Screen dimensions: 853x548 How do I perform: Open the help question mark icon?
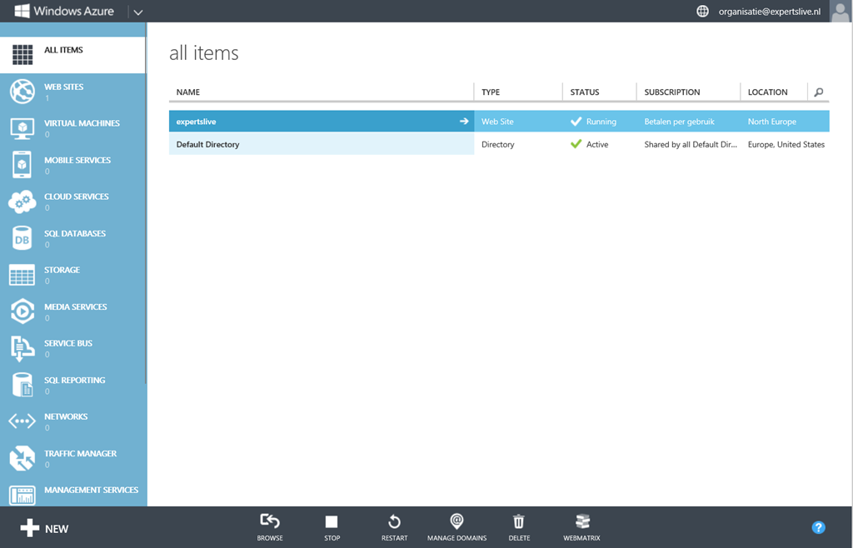click(x=818, y=527)
